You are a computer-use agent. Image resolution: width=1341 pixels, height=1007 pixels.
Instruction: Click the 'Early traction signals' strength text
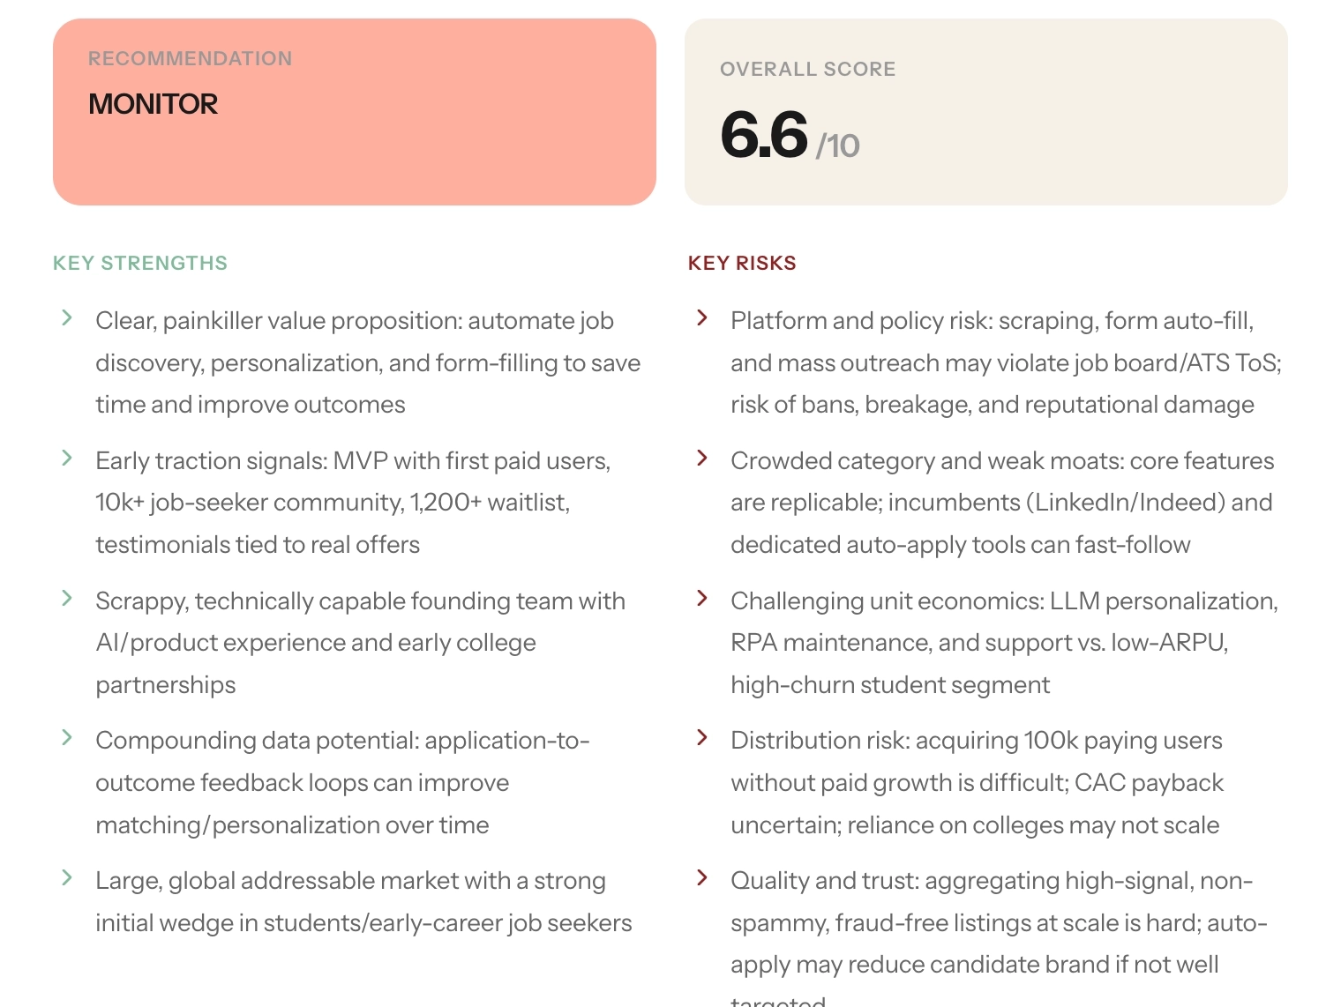353,503
